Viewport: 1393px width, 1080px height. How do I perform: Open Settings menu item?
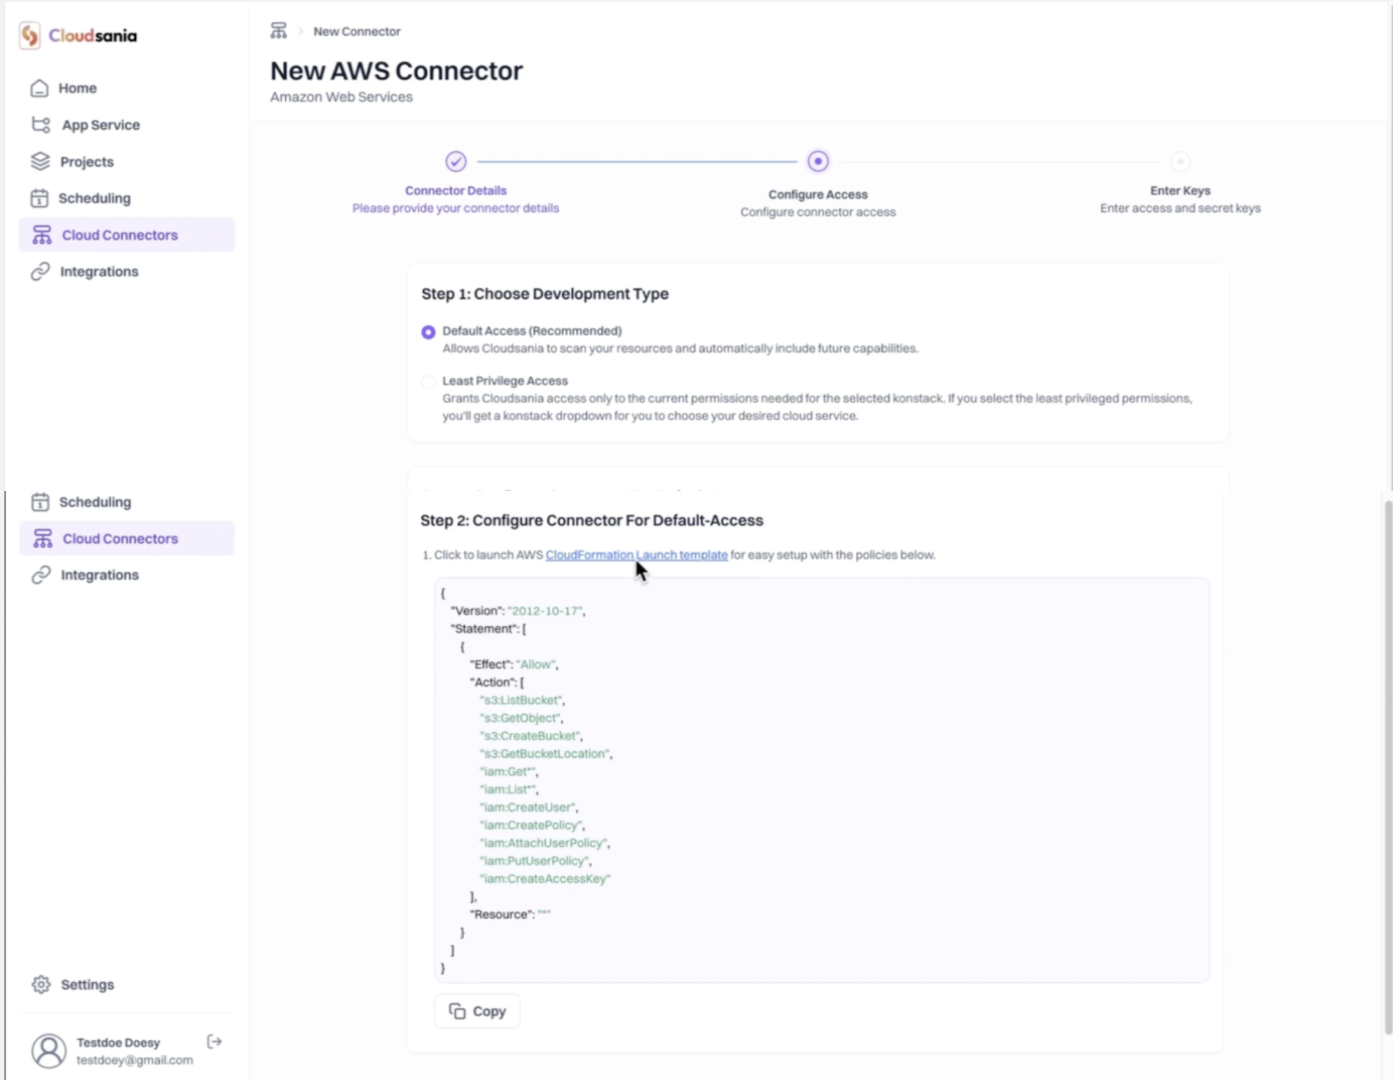tap(126, 984)
